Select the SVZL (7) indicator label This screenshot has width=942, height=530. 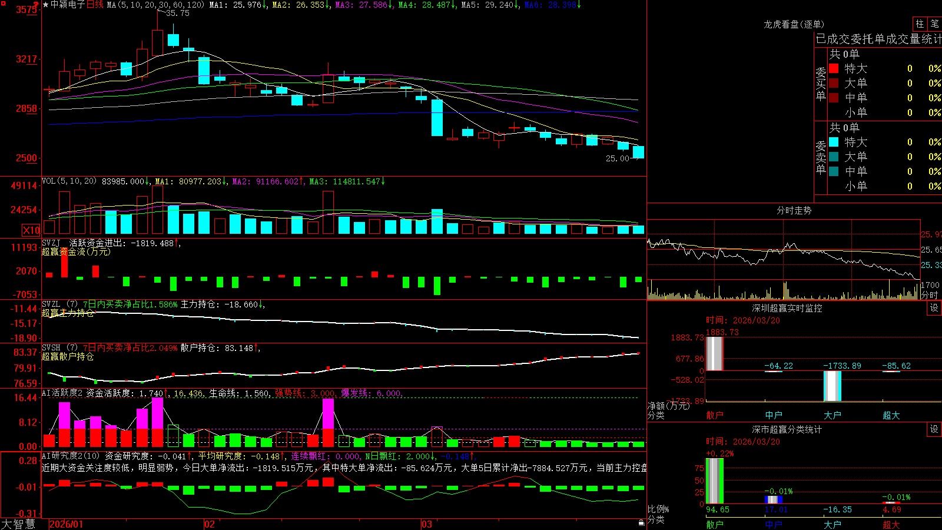(59, 304)
